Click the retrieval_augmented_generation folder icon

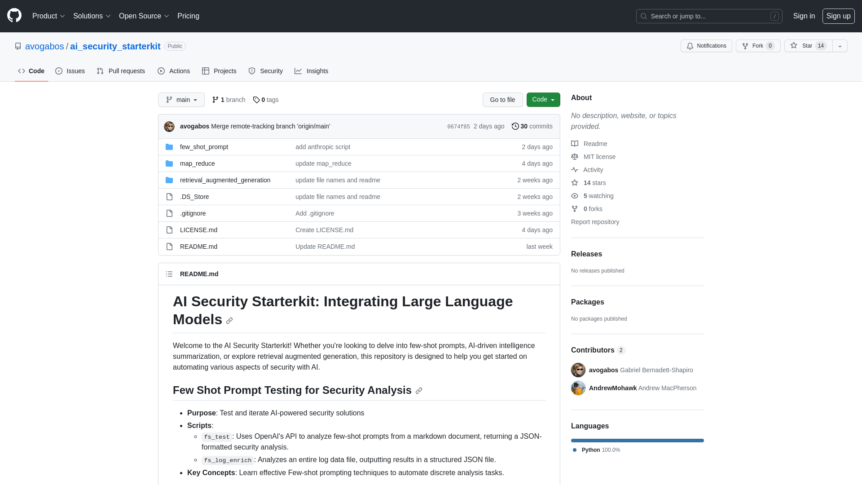[169, 180]
